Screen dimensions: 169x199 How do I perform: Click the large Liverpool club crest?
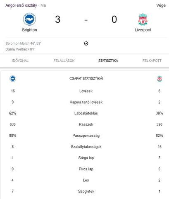pyautogui.click(x=143, y=19)
